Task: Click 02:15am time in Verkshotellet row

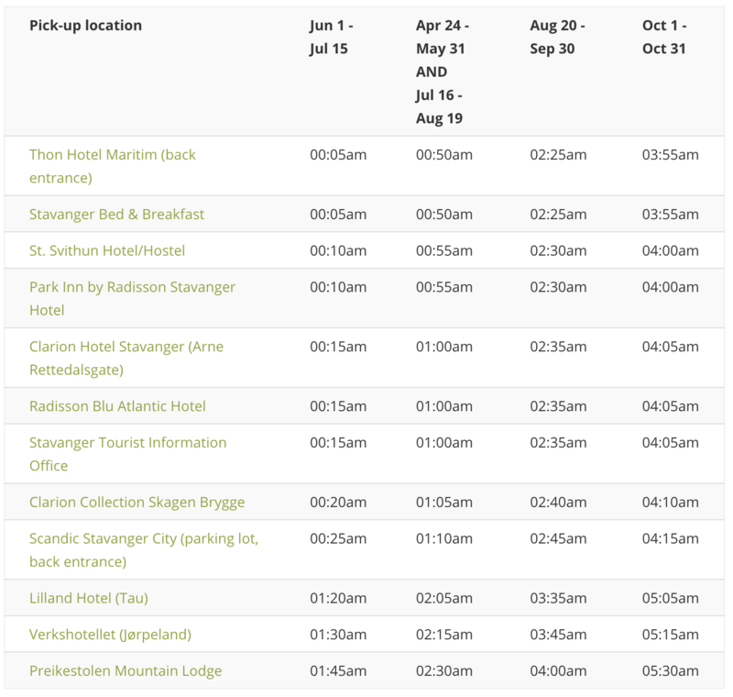Action: click(444, 635)
